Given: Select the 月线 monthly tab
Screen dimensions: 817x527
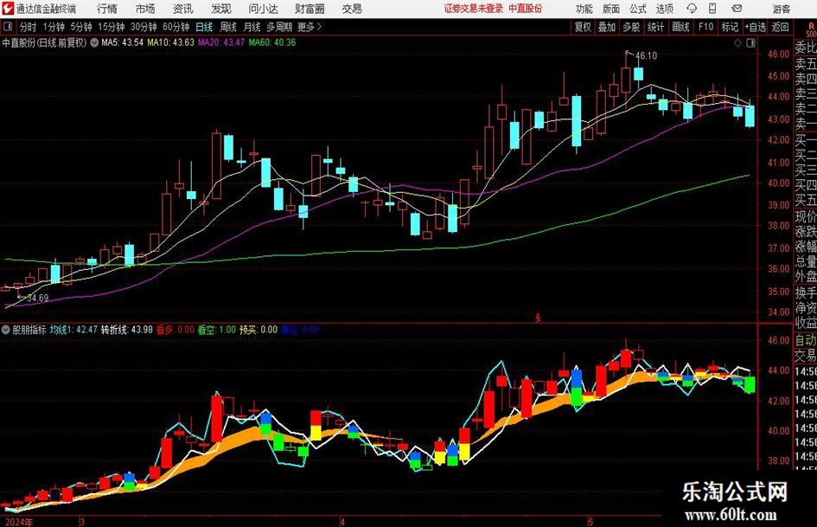Looking at the screenshot, I should click(x=252, y=27).
